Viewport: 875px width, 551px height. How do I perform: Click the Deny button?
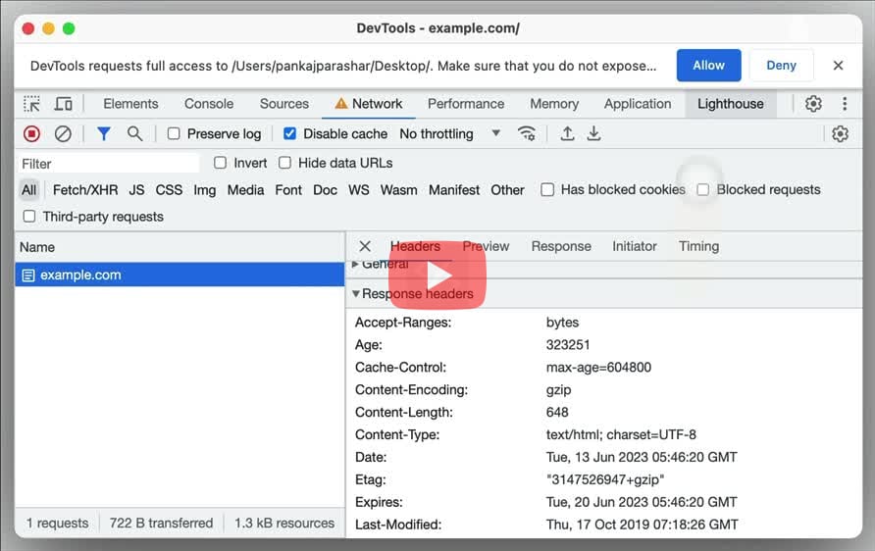click(x=781, y=66)
